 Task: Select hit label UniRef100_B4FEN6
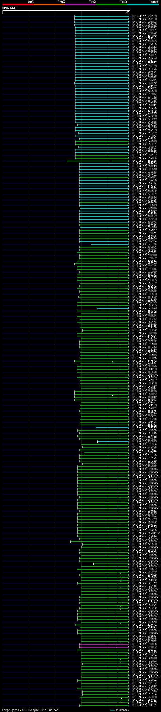(x=144, y=69)
